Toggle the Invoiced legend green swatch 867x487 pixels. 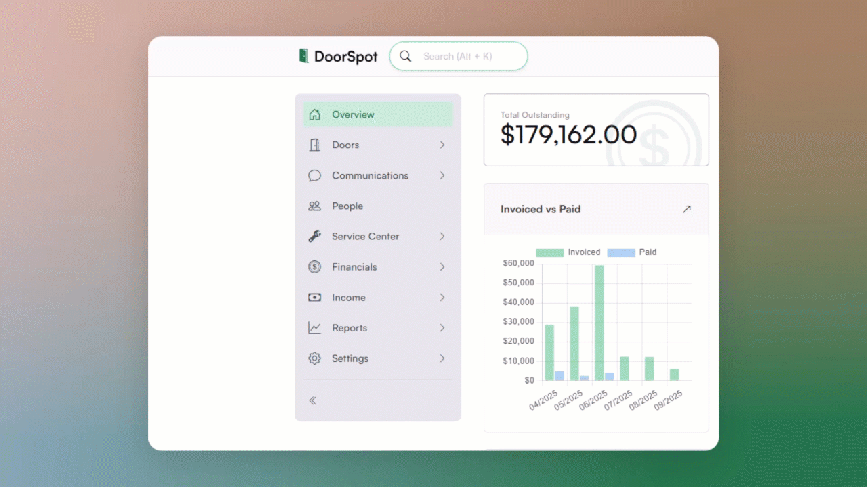click(550, 252)
